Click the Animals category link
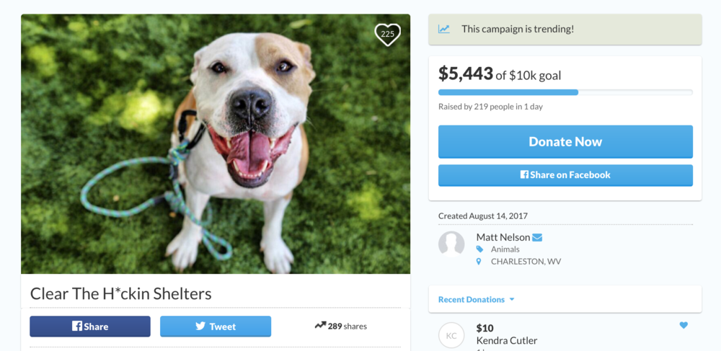721x351 pixels. pos(505,249)
